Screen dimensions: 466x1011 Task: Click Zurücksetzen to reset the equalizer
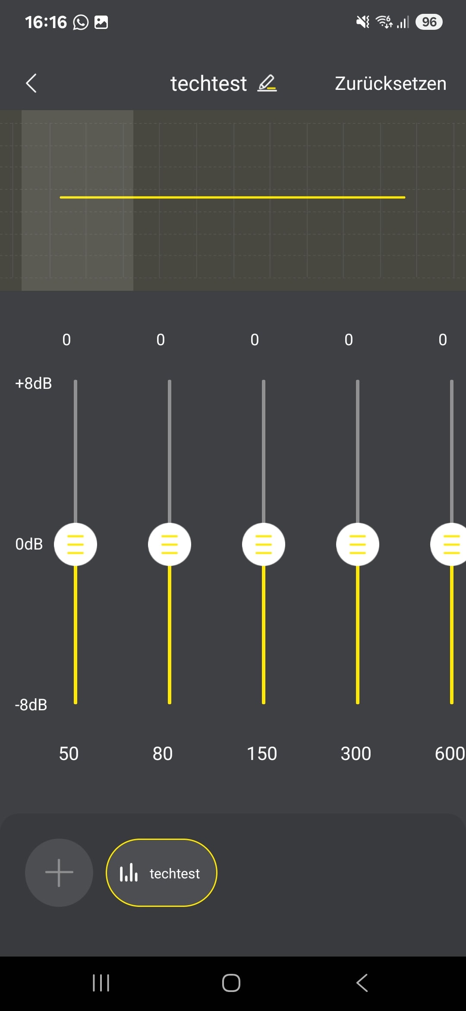pos(390,83)
